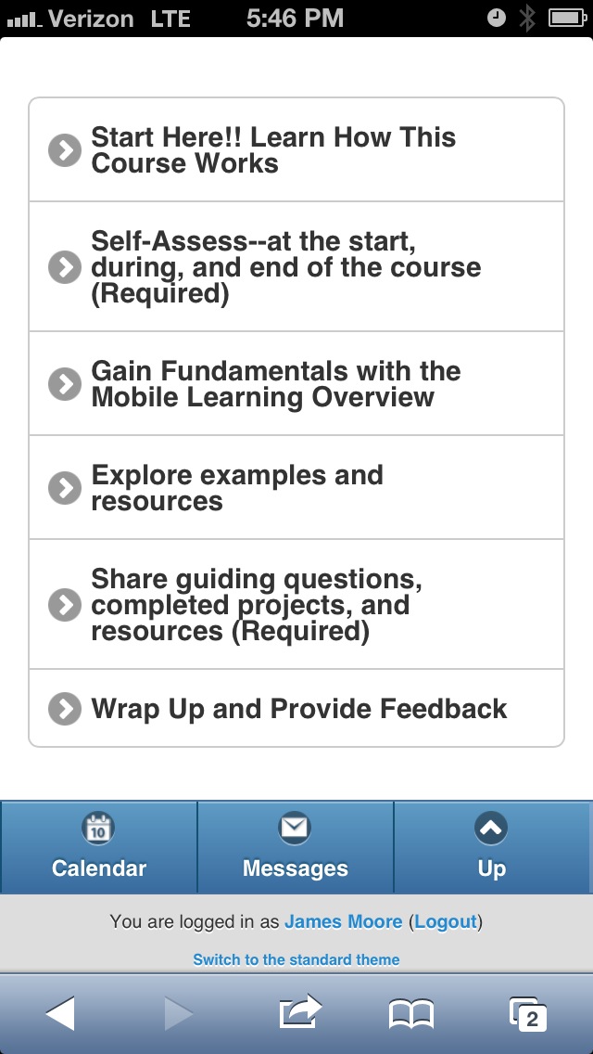Show open Safari tabs pages icon
Image resolution: width=593 pixels, height=1054 pixels.
click(x=528, y=1014)
